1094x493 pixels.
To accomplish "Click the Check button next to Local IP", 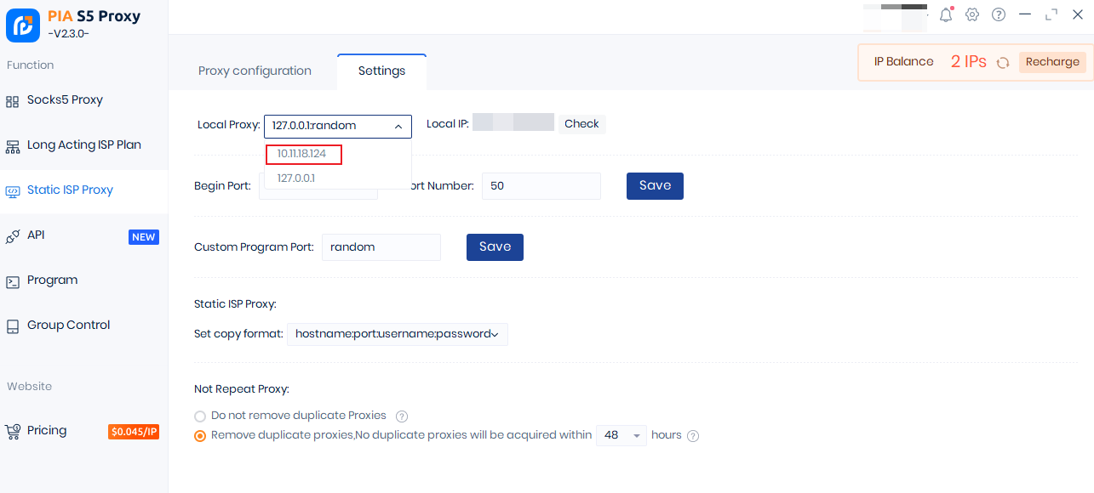I will [x=581, y=124].
